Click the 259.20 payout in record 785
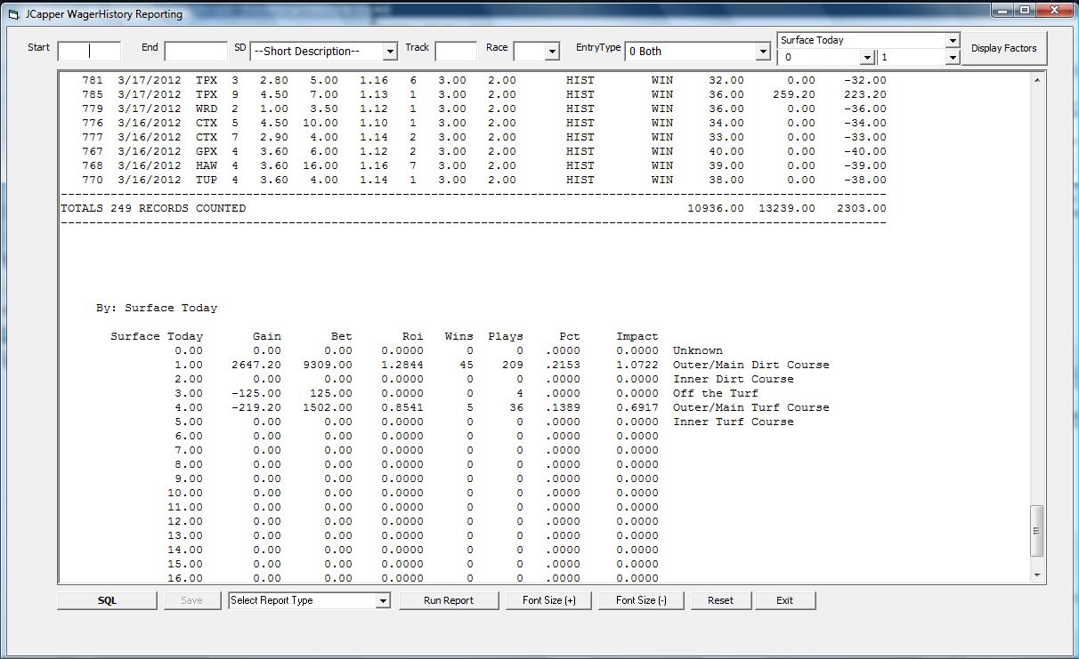The image size is (1079, 659). pos(794,94)
